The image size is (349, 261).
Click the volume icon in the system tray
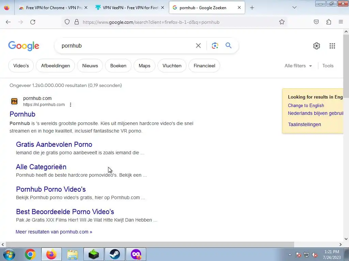pyautogui.click(x=315, y=255)
